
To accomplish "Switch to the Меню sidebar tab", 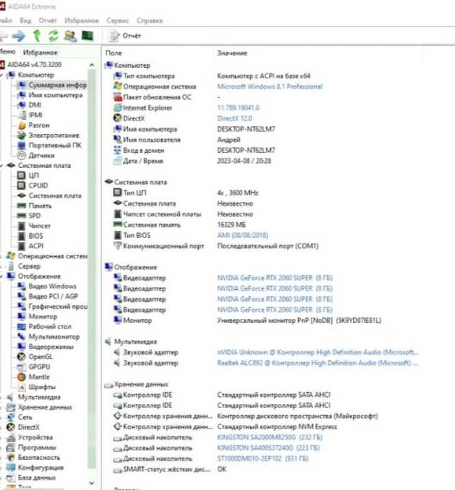I will (8, 52).
